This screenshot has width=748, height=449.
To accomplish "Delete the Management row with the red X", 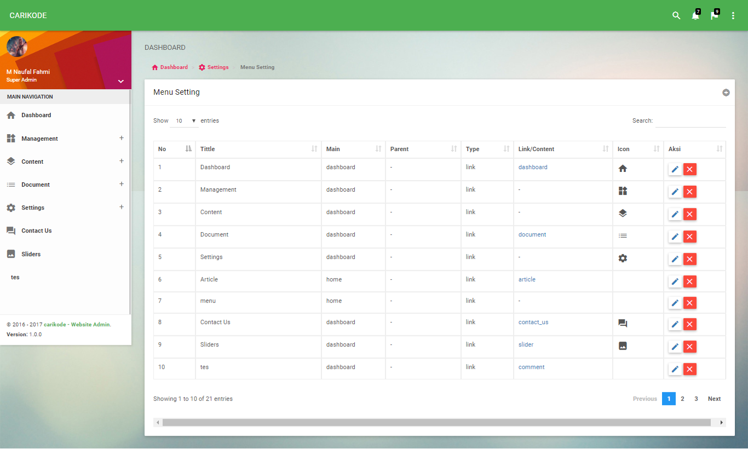I will click(x=690, y=192).
